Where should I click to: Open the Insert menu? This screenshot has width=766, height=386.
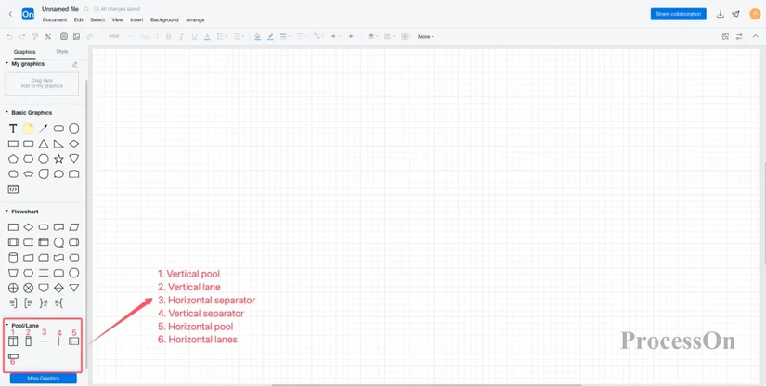136,20
